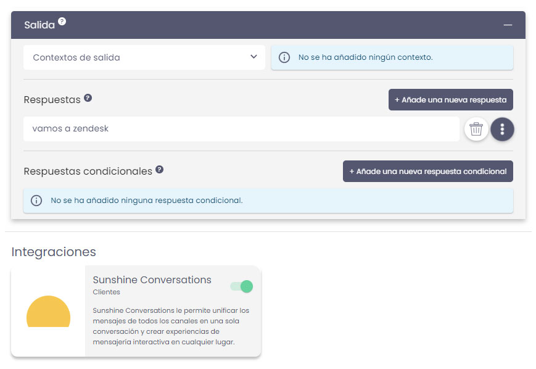Click the Clientes label on the integration card
This screenshot has height=369, width=536.
click(106, 292)
